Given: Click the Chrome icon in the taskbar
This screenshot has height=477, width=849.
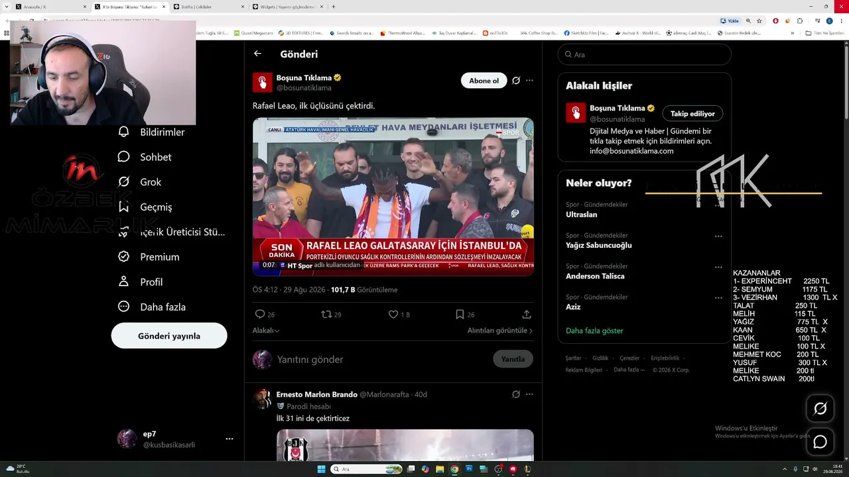Looking at the screenshot, I should tap(454, 469).
